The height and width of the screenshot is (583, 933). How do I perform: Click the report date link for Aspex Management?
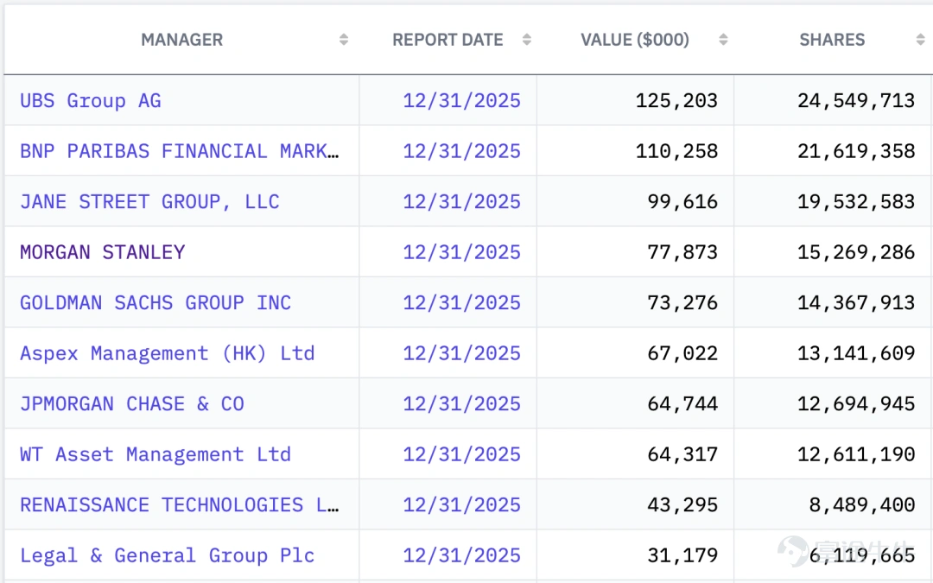(461, 353)
